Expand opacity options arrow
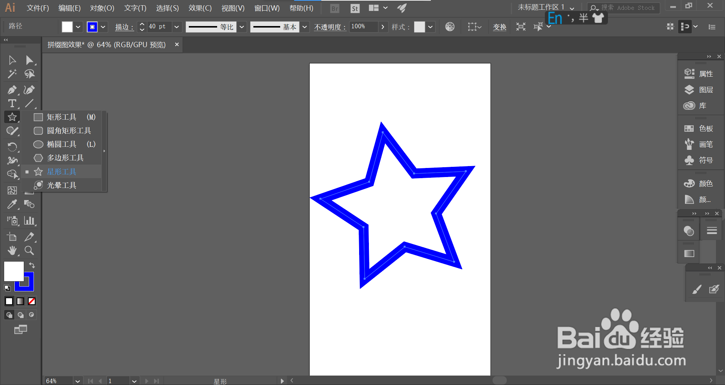The image size is (725, 385). click(383, 27)
